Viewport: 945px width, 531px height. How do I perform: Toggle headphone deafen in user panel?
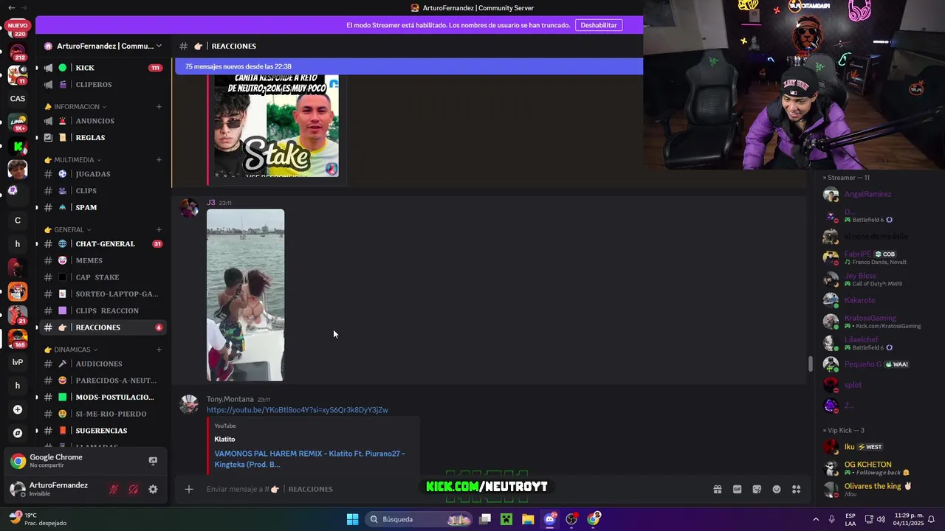[x=133, y=489]
